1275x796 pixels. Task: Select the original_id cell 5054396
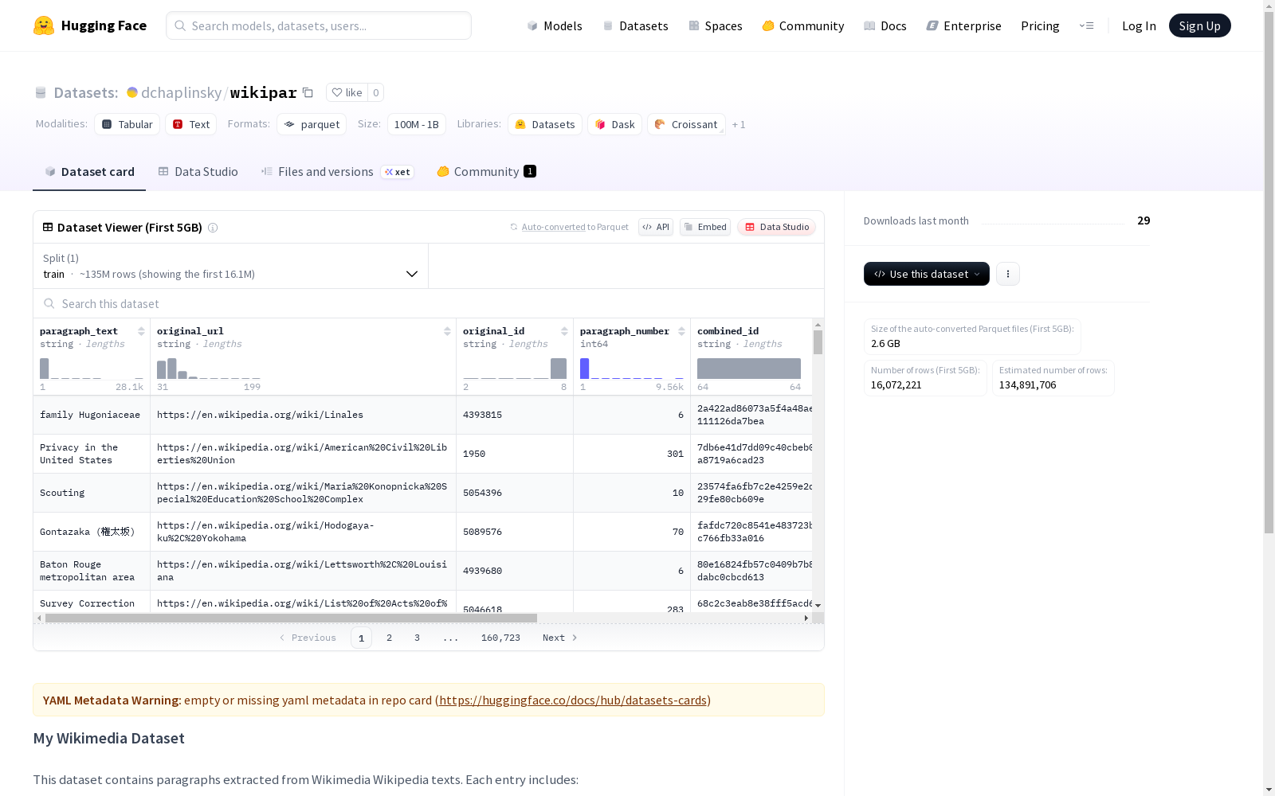coord(515,493)
